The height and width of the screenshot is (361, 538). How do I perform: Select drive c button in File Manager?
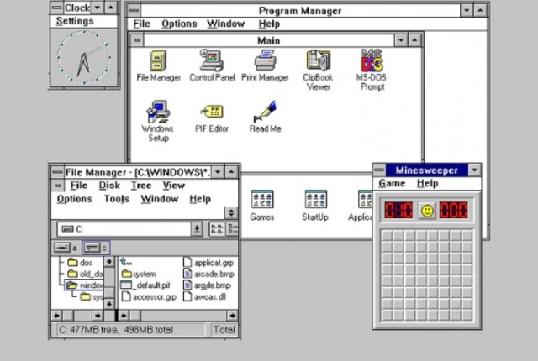(95, 248)
